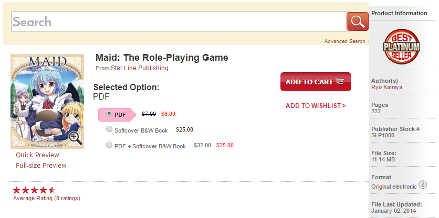Click the zoom icon on book cover
Screen dimensions: 439x218
[x=75, y=138]
